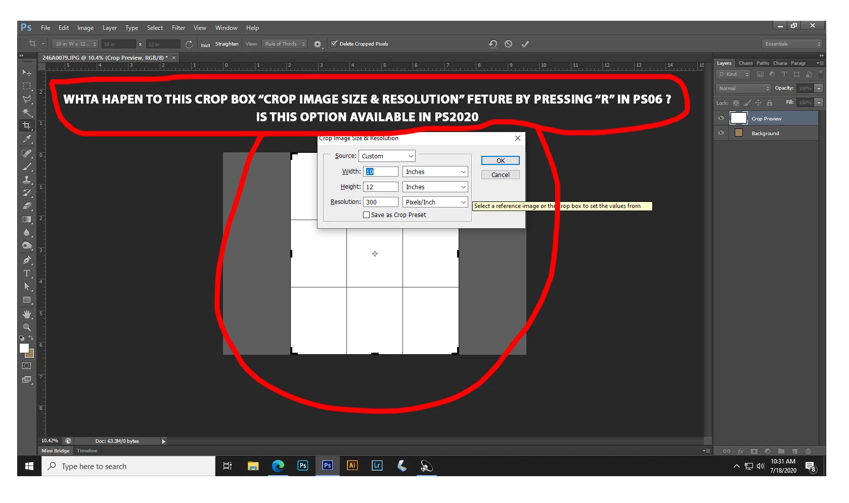Toggle lock position
Image resolution: width=849 pixels, height=503 pixels.
[x=758, y=103]
